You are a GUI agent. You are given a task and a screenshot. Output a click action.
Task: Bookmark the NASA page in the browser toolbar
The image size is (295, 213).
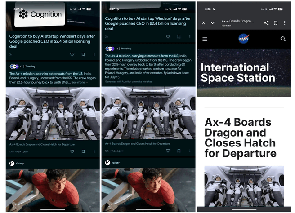275,23
